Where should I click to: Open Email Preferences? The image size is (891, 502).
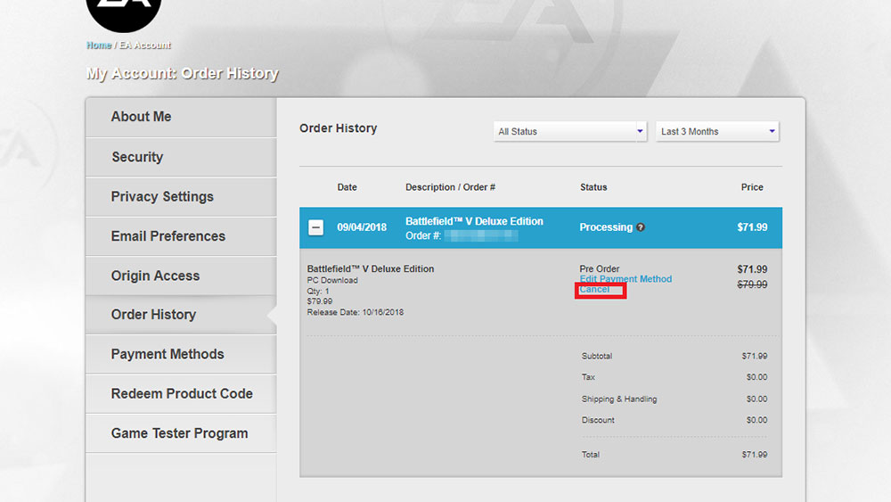(x=181, y=236)
